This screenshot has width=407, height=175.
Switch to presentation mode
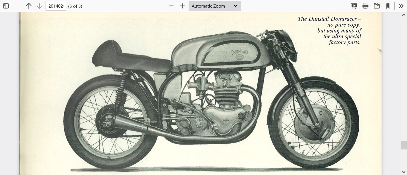354,6
